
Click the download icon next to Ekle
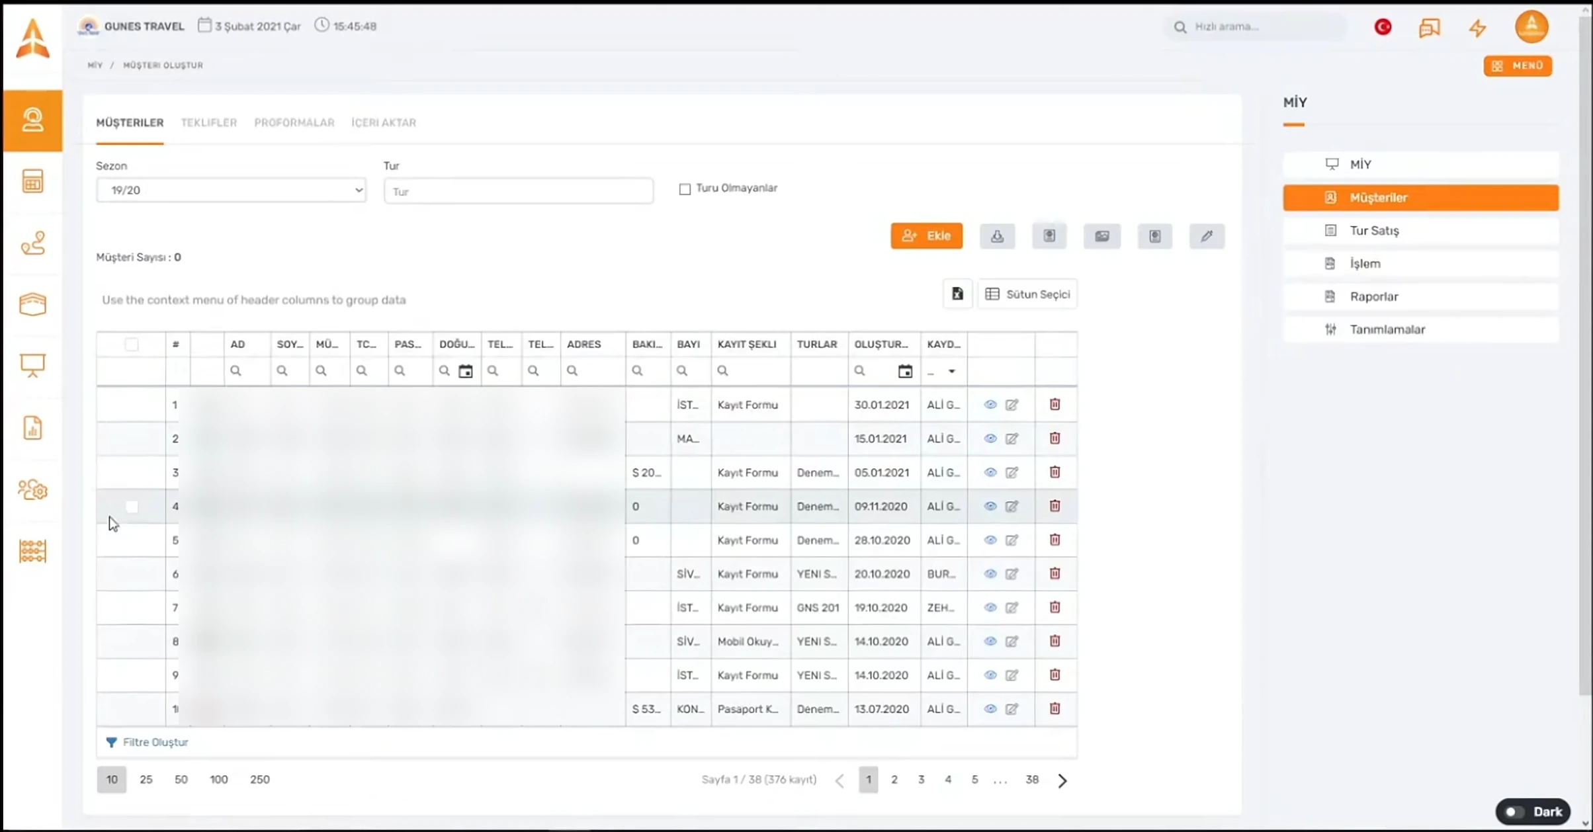(x=997, y=236)
